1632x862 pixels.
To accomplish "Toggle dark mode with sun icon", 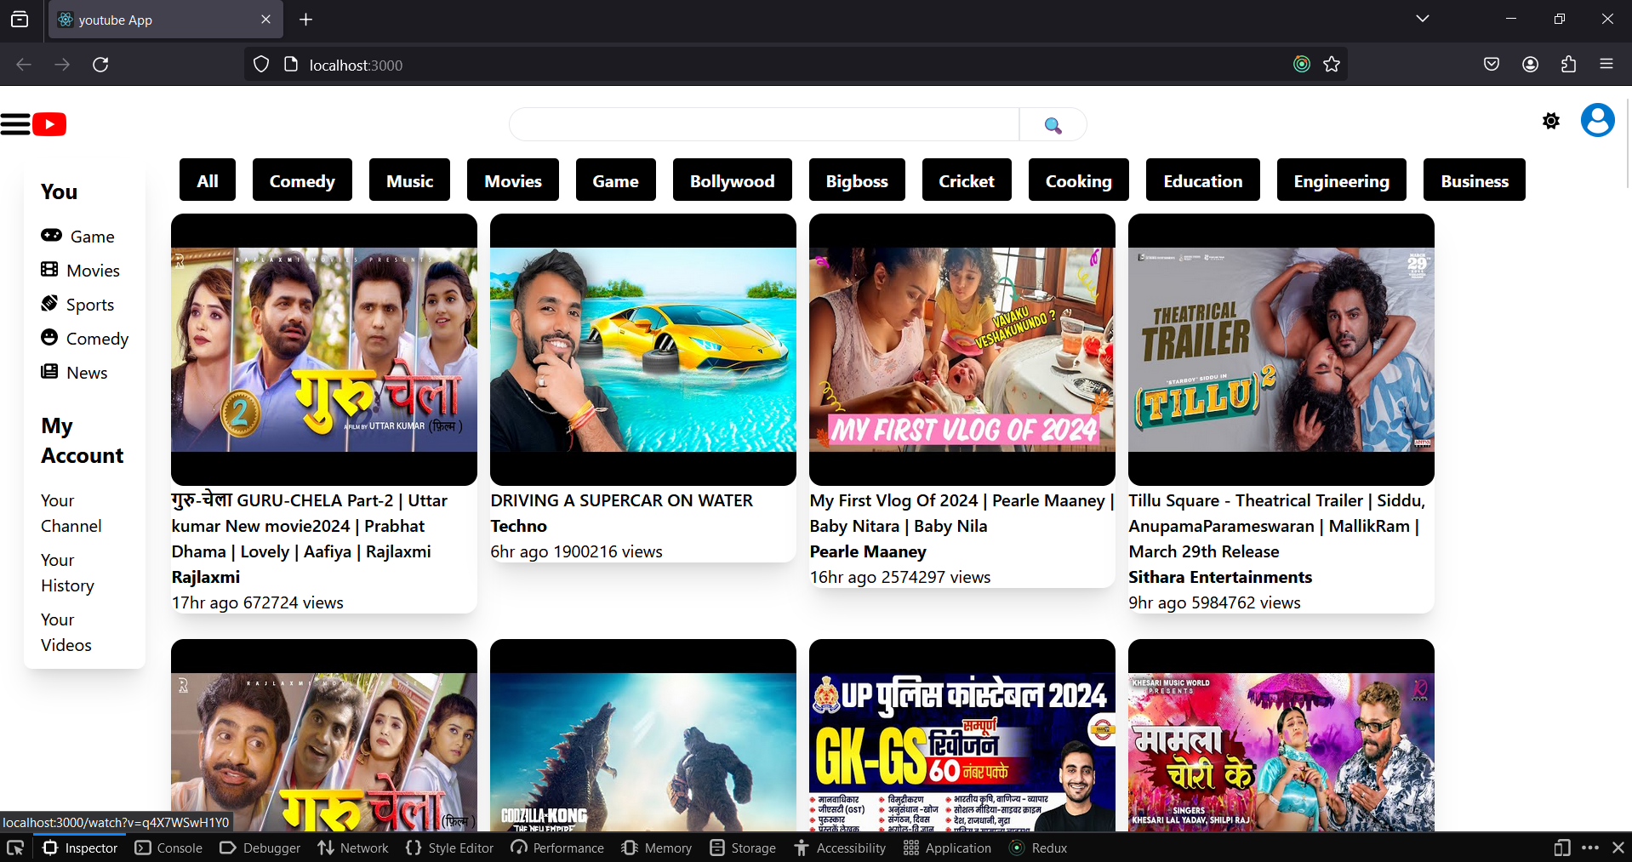I will [1550, 122].
